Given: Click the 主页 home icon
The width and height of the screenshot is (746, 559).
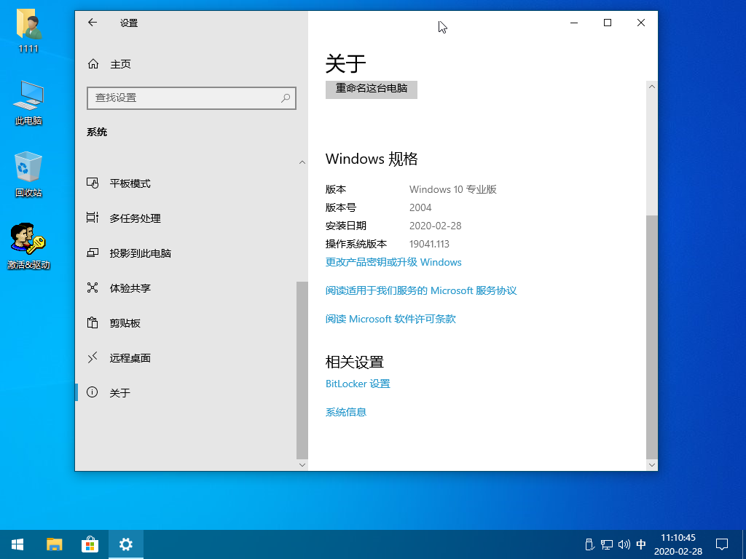Looking at the screenshot, I should click(x=93, y=63).
